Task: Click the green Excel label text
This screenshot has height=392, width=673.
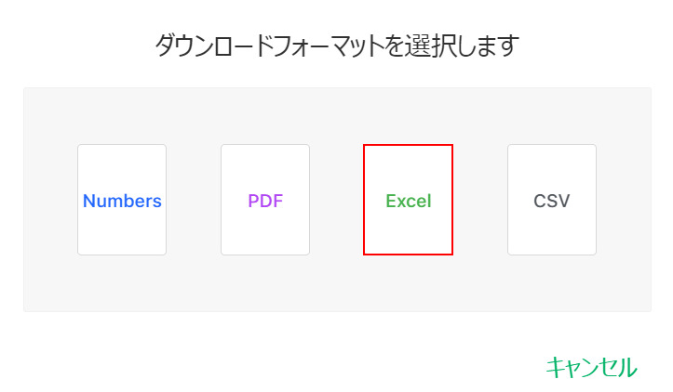Action: click(x=409, y=201)
